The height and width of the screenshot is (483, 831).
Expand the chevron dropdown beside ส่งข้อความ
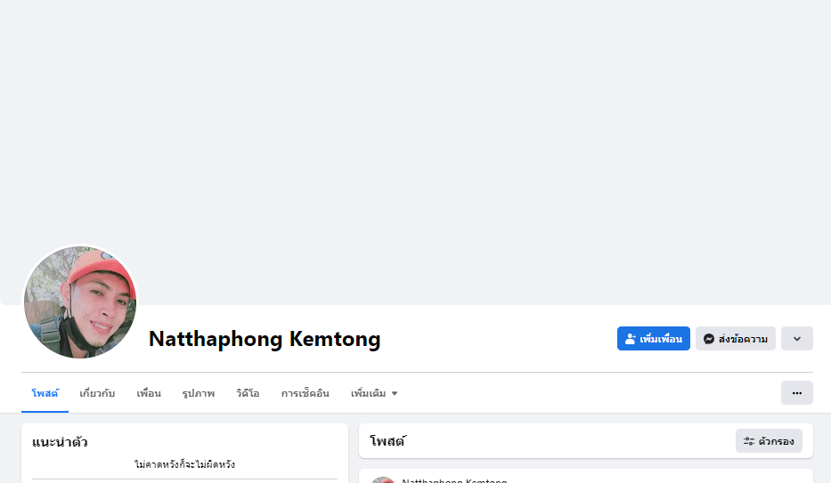[796, 339]
